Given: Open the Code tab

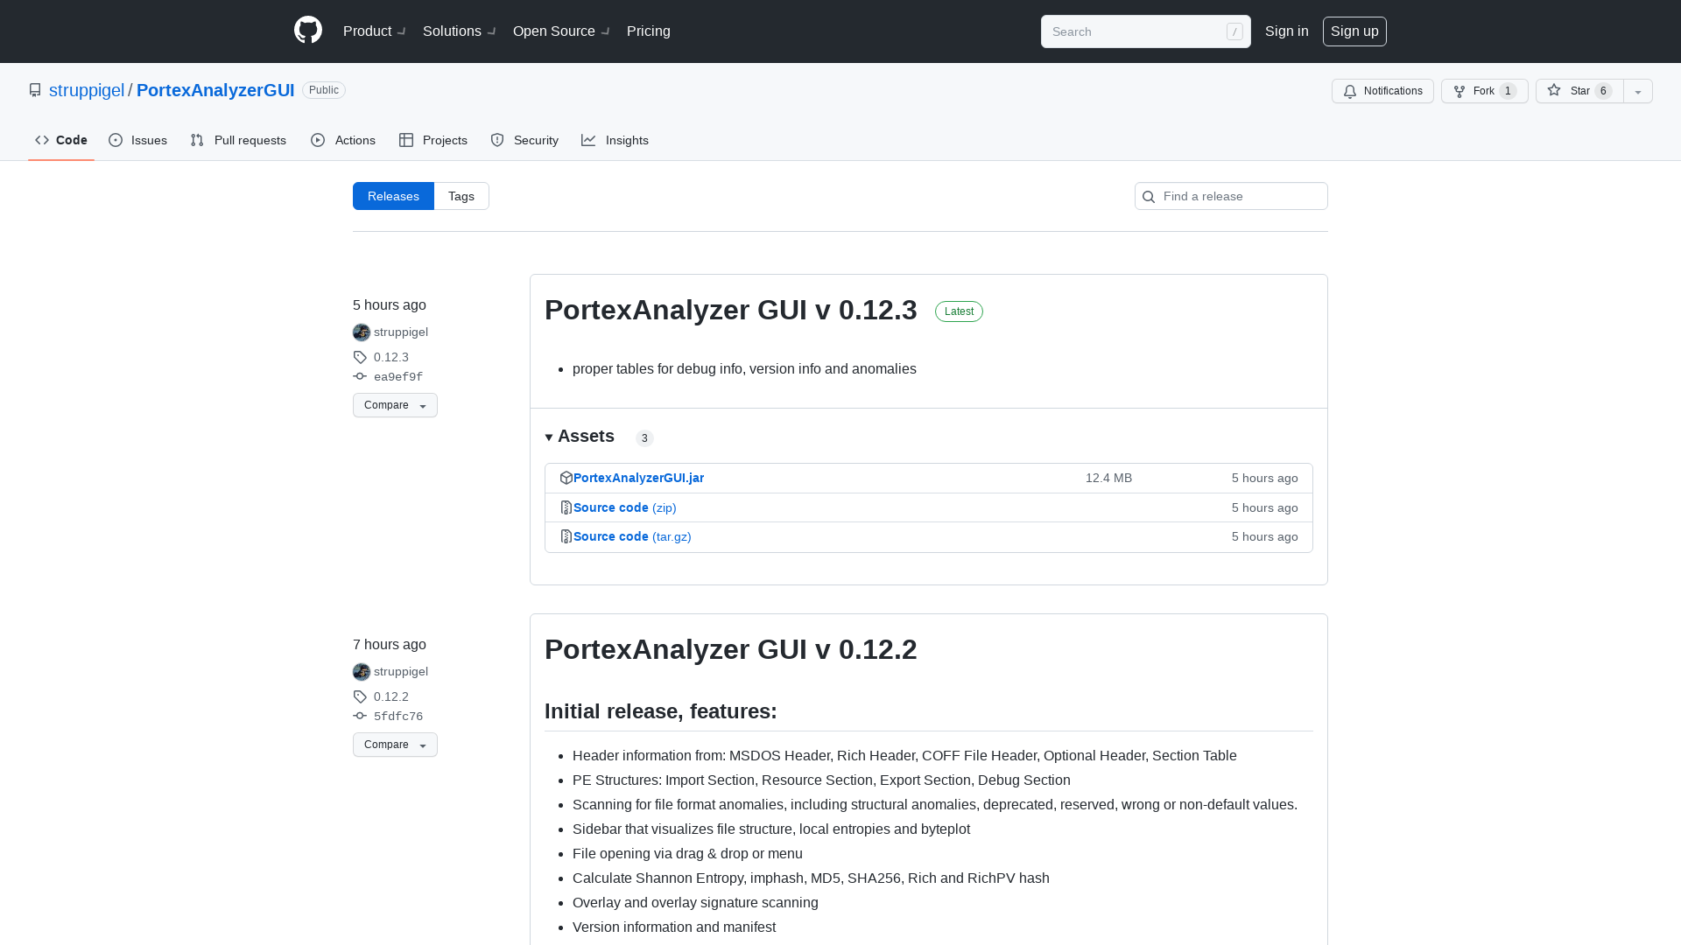Looking at the screenshot, I should point(61,140).
